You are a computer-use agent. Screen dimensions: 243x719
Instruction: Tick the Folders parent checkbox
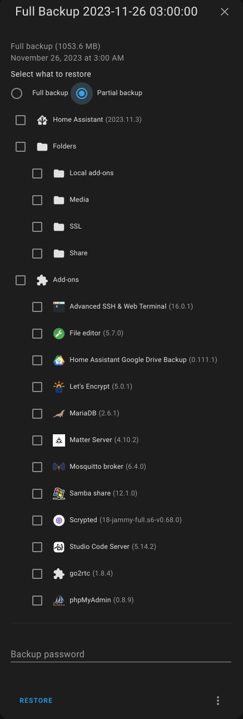coord(21,146)
